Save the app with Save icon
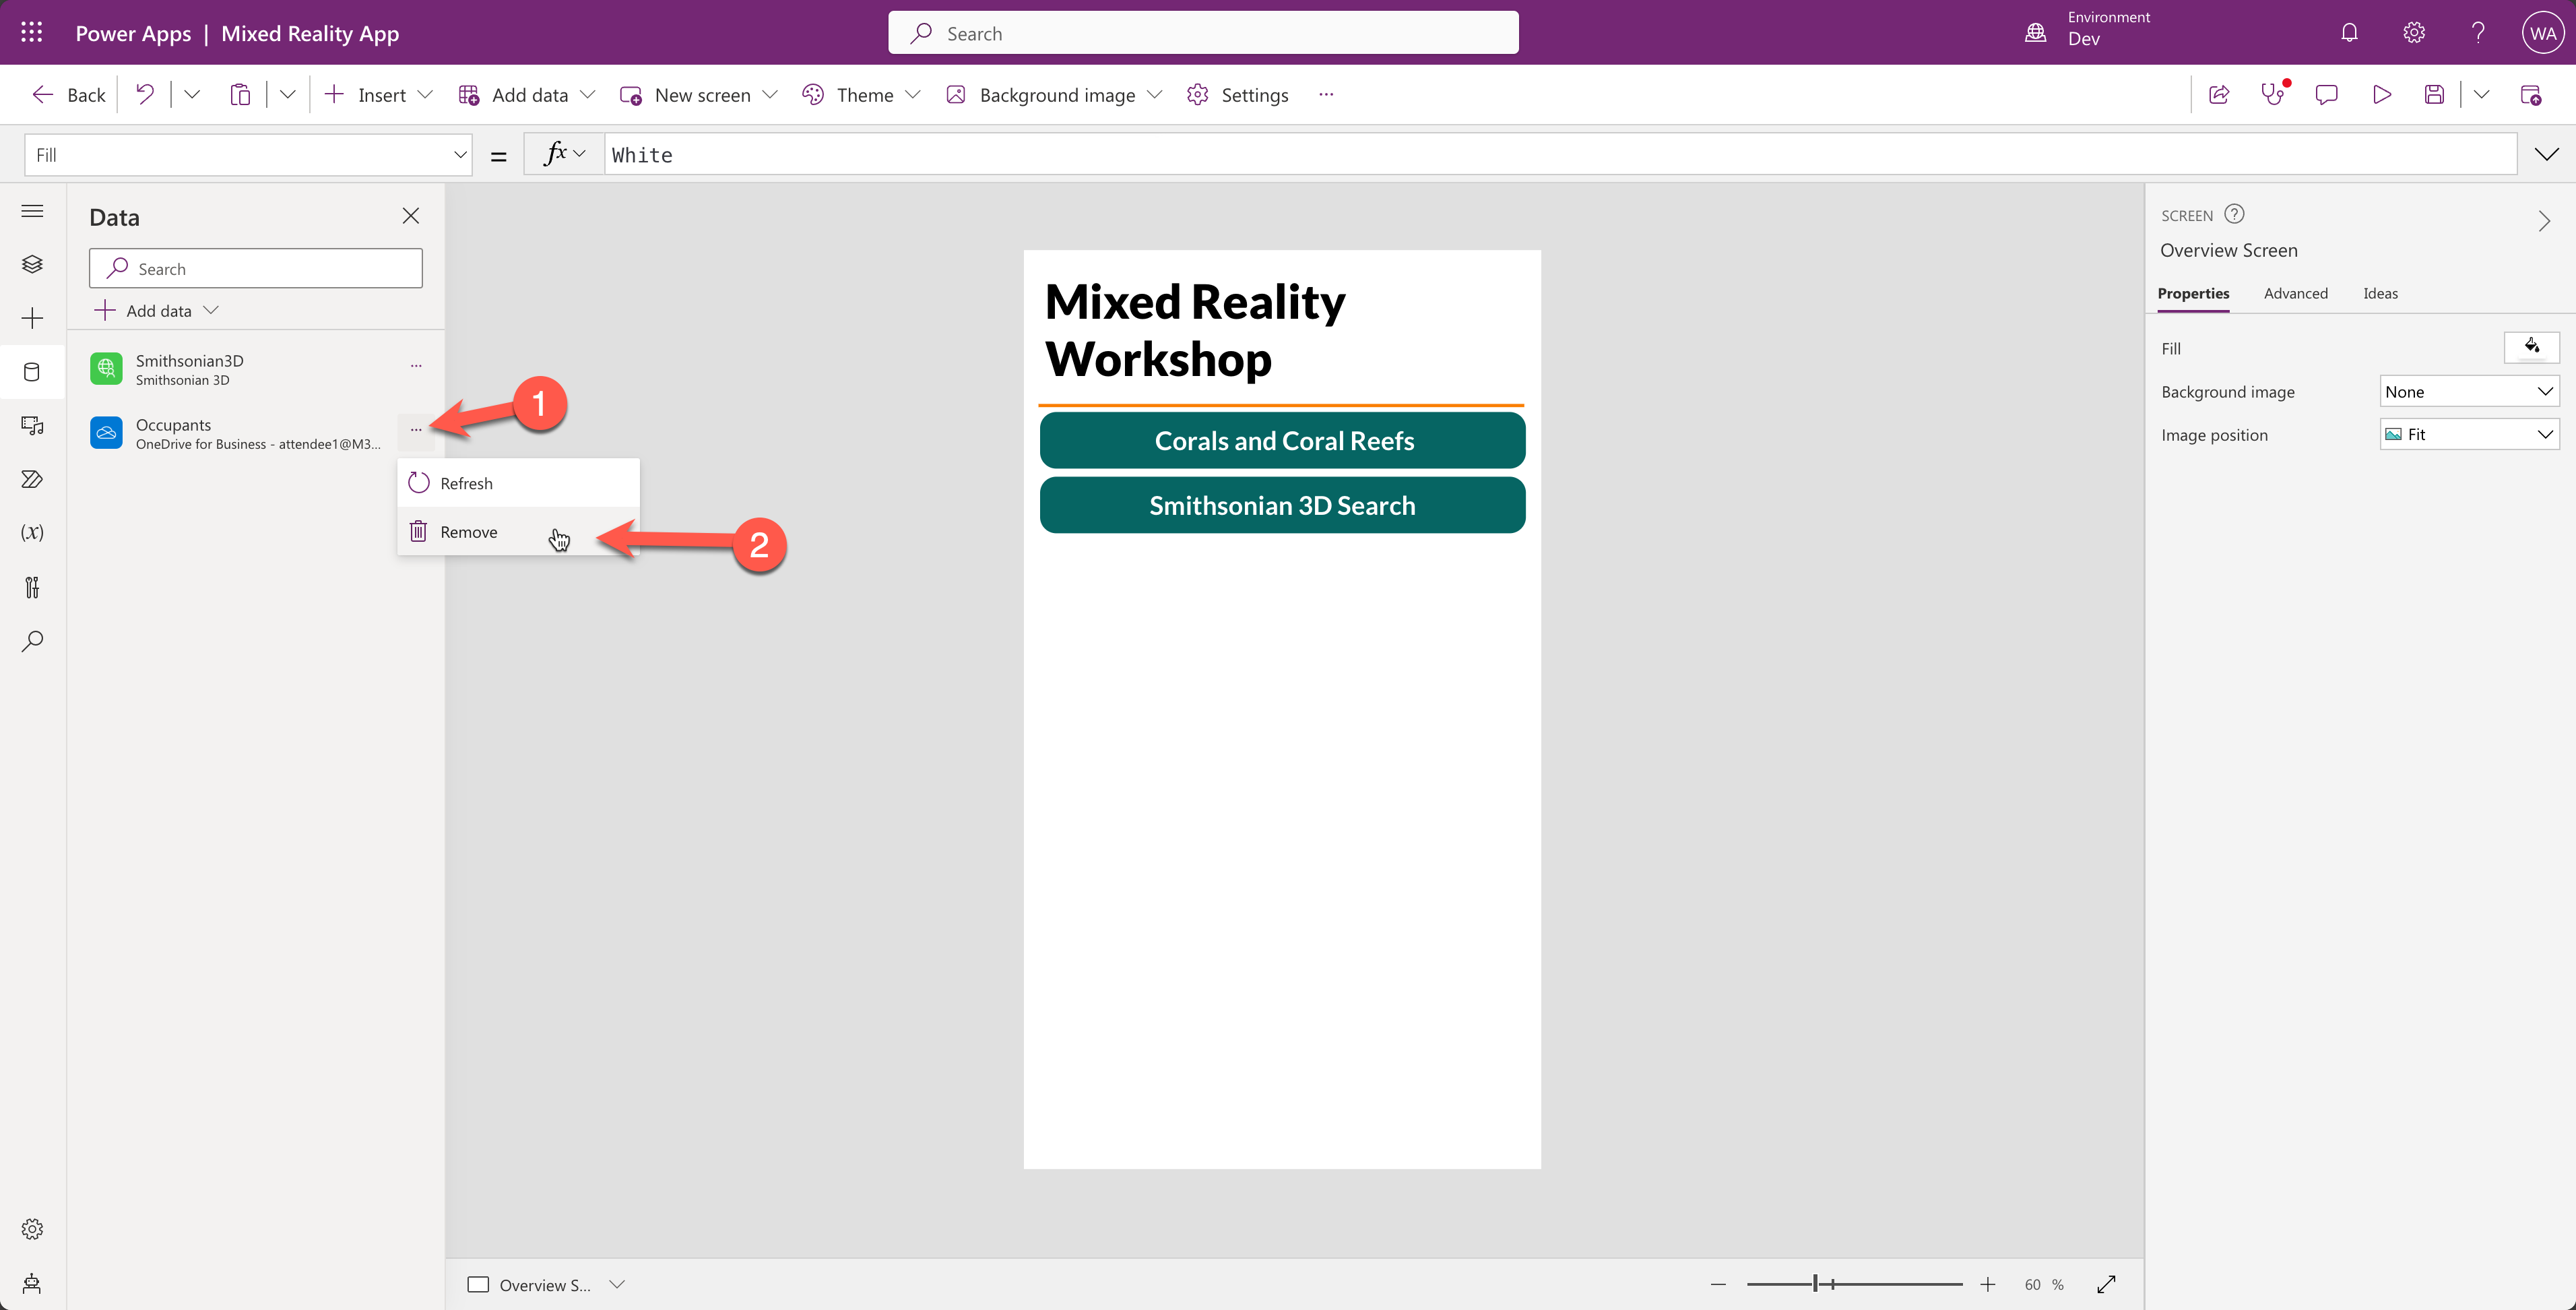This screenshot has height=1310, width=2576. [x=2434, y=95]
